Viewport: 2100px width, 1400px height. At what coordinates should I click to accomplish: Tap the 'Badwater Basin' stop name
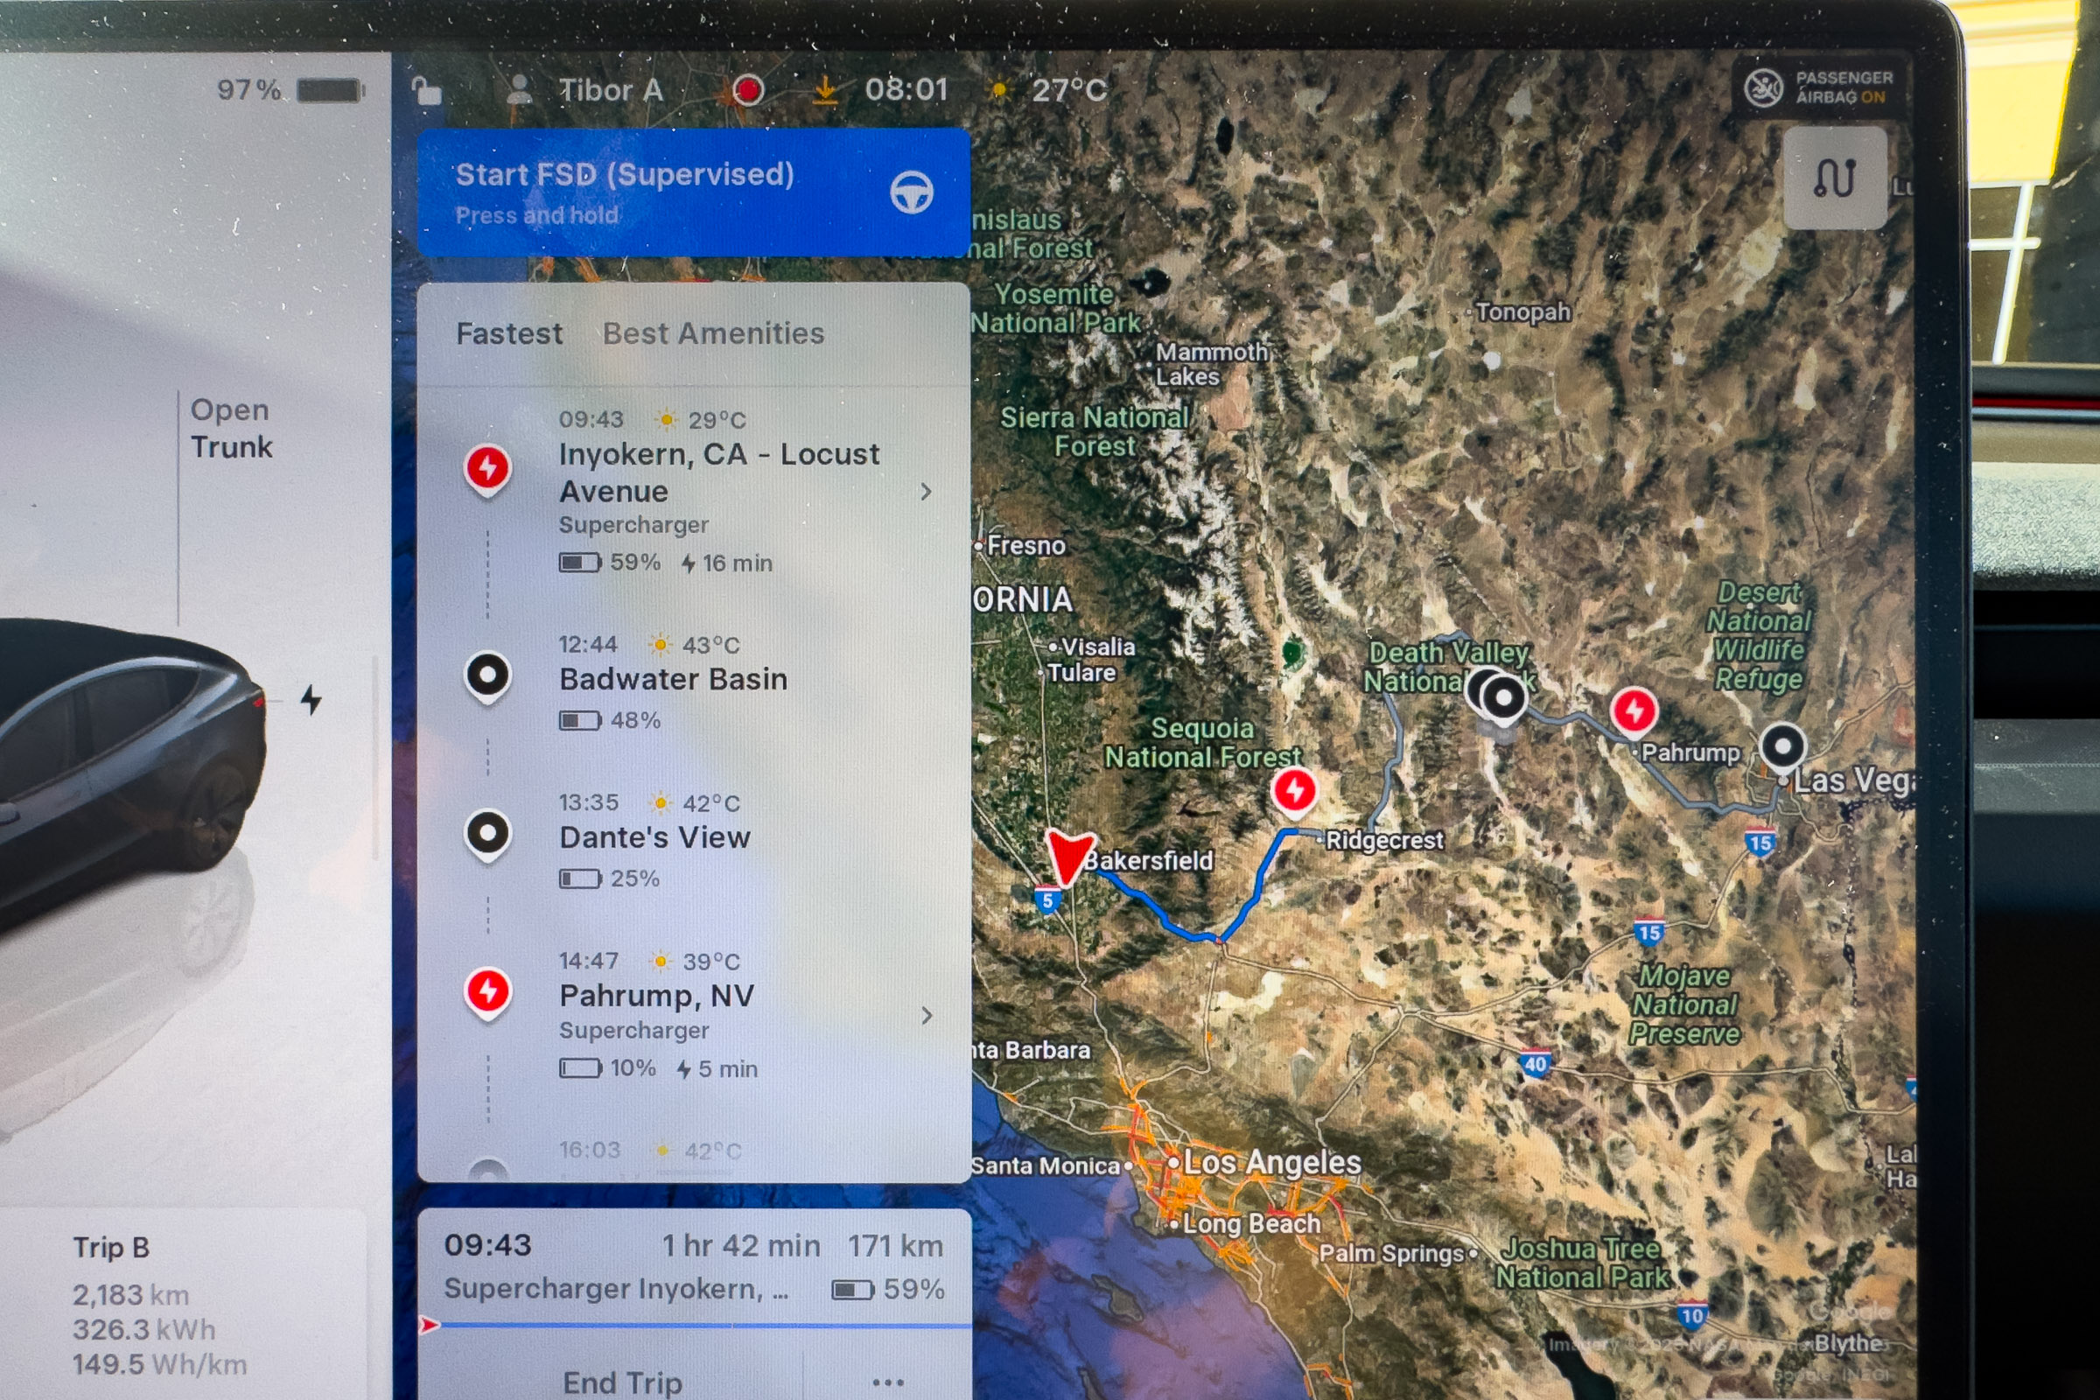(x=673, y=680)
